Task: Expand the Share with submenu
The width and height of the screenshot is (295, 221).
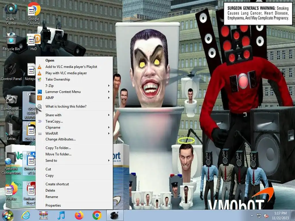Action: point(74,115)
